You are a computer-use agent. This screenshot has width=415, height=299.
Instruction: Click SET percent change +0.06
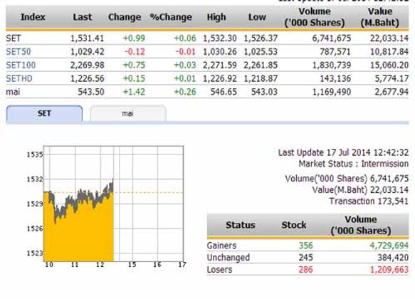(185, 38)
